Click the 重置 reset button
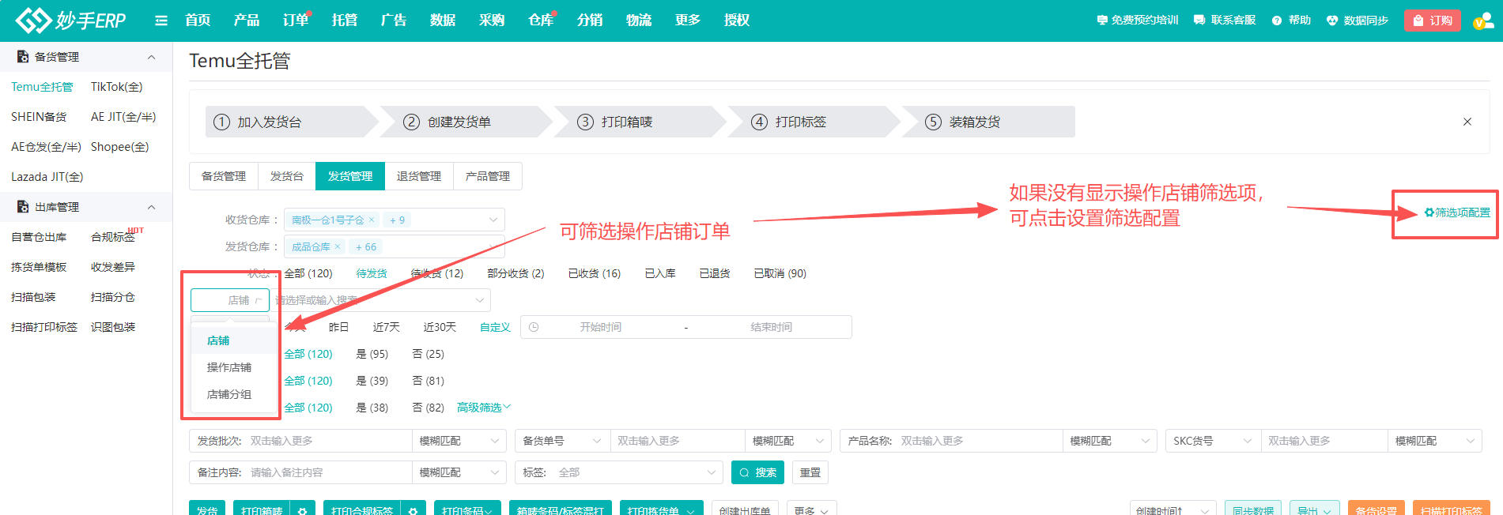The image size is (1503, 515). (810, 472)
